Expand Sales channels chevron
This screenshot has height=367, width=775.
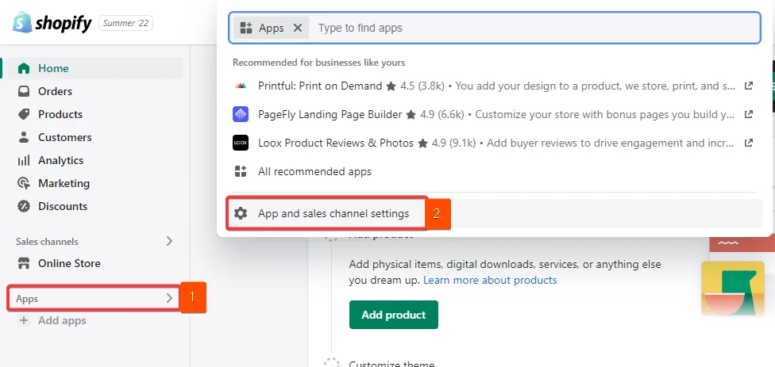tap(169, 241)
